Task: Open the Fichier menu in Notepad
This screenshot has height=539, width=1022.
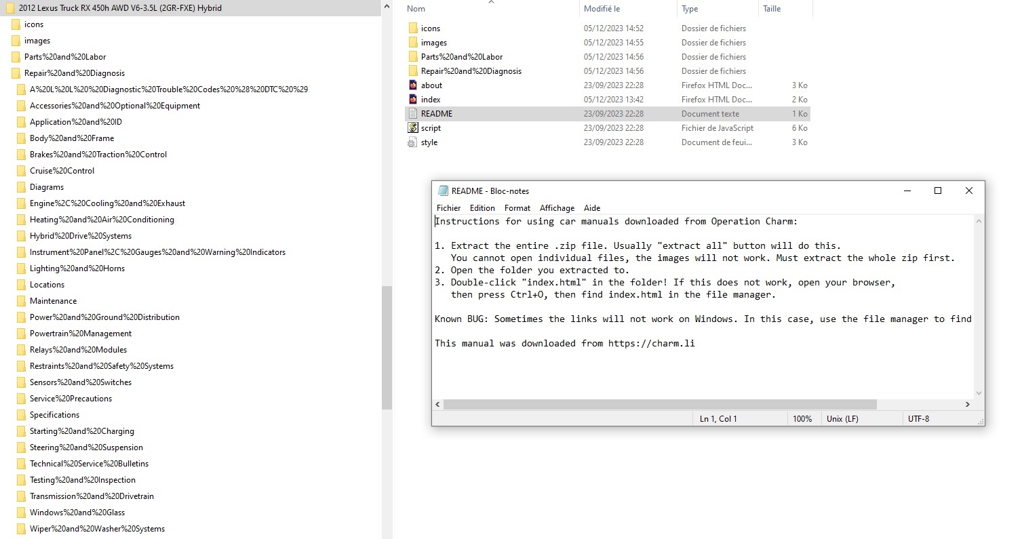Action: [x=448, y=208]
